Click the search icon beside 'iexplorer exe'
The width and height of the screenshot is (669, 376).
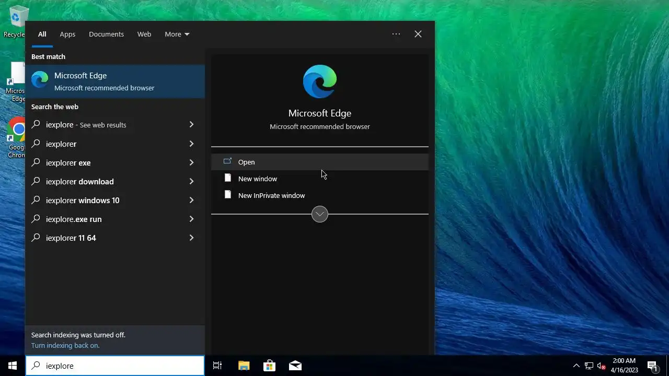click(36, 162)
